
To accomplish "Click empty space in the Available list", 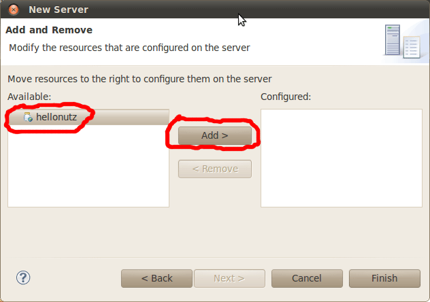I will tap(88, 170).
